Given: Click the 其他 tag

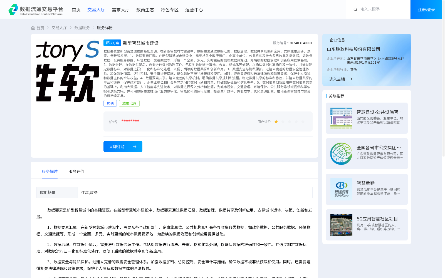Looking at the screenshot, I should click(110, 103).
